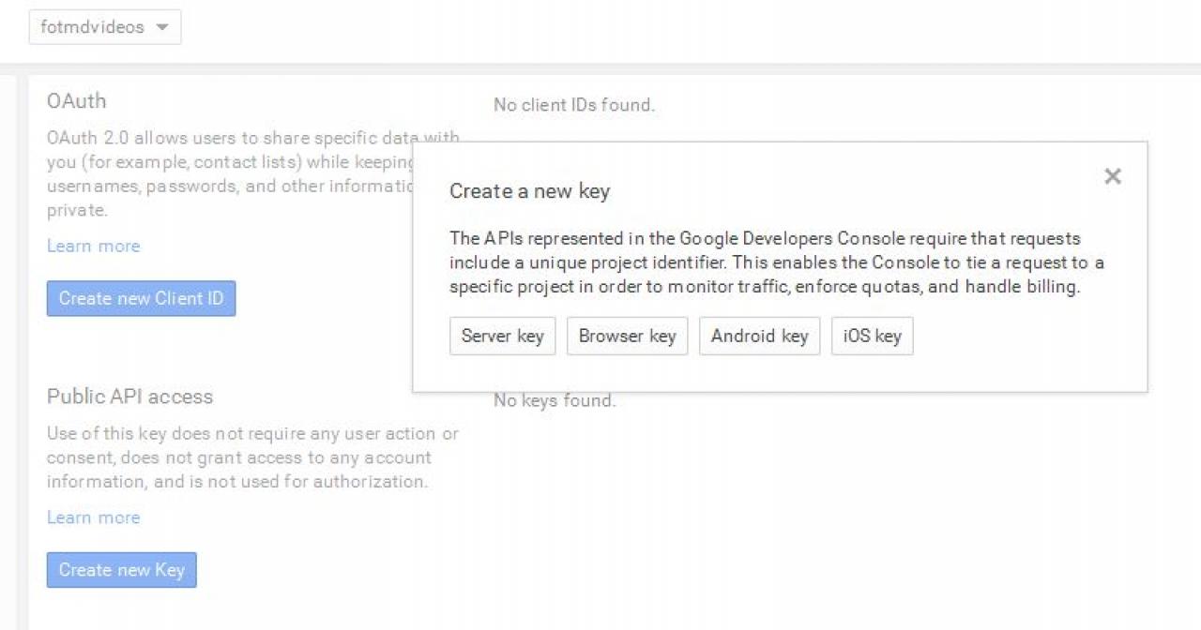1201x630 pixels.
Task: Click the Create a new key dialog title
Action: point(529,191)
